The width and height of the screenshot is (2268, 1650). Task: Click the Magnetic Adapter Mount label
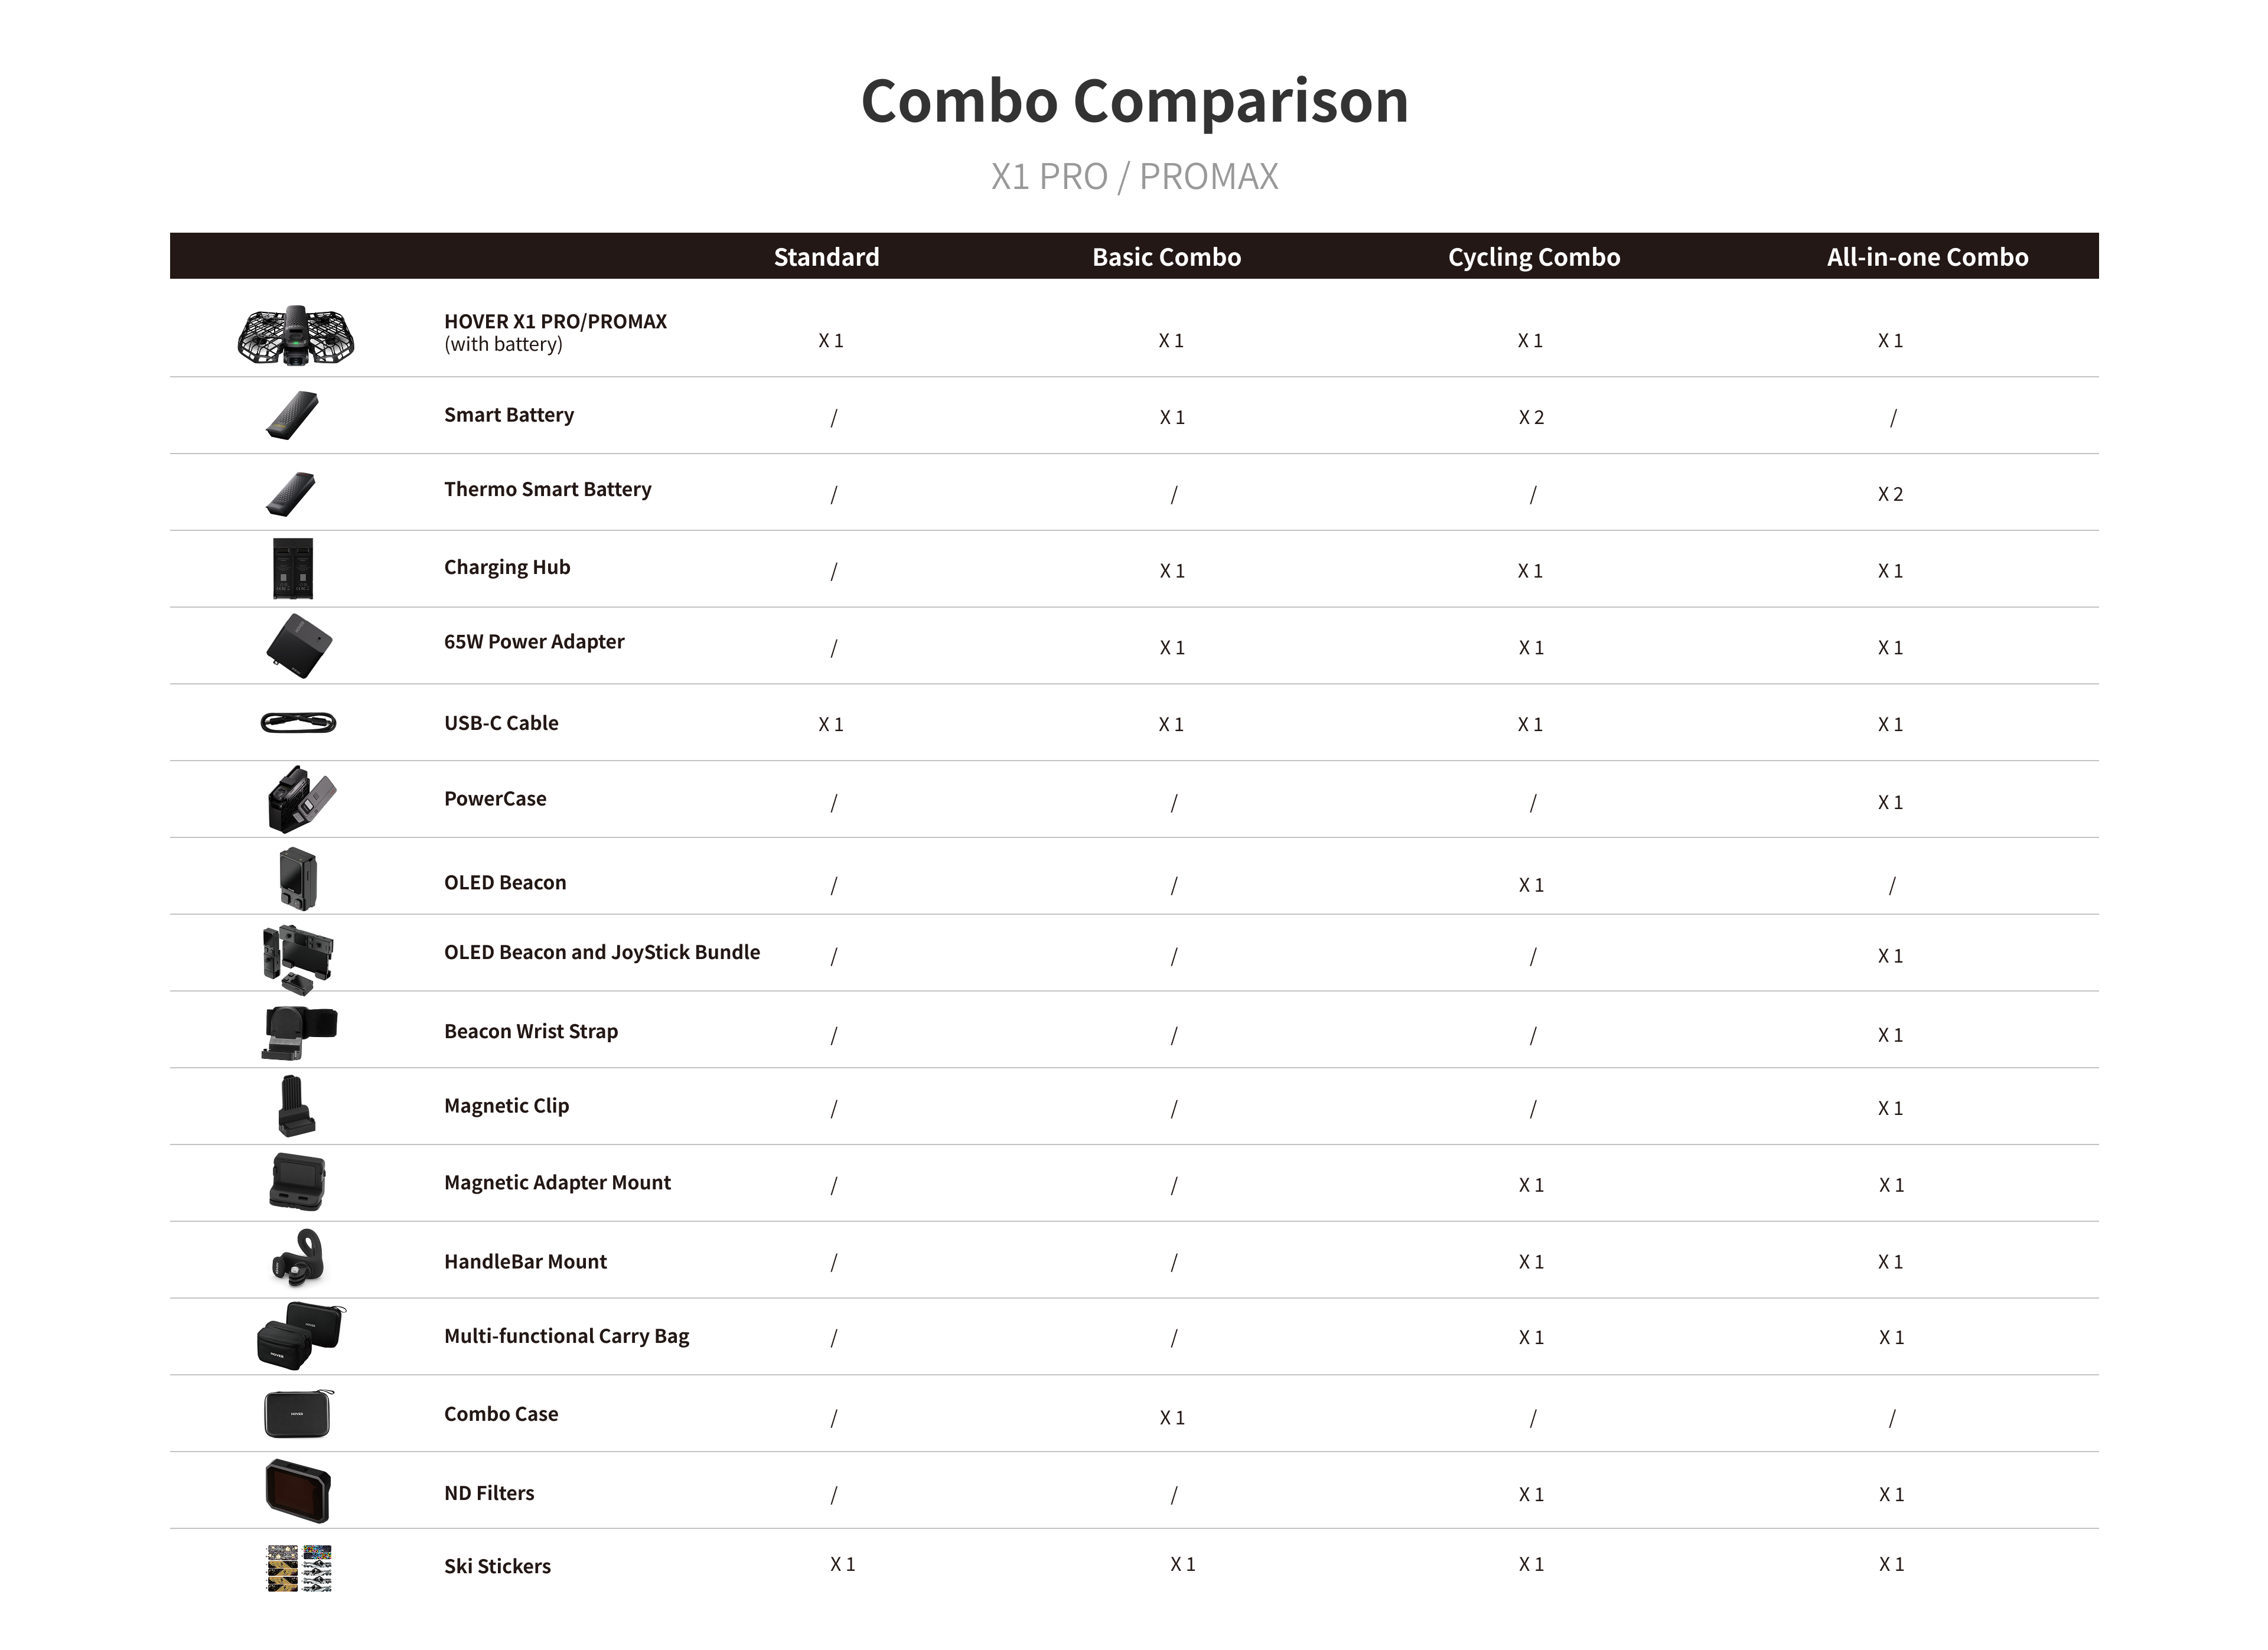[557, 1182]
